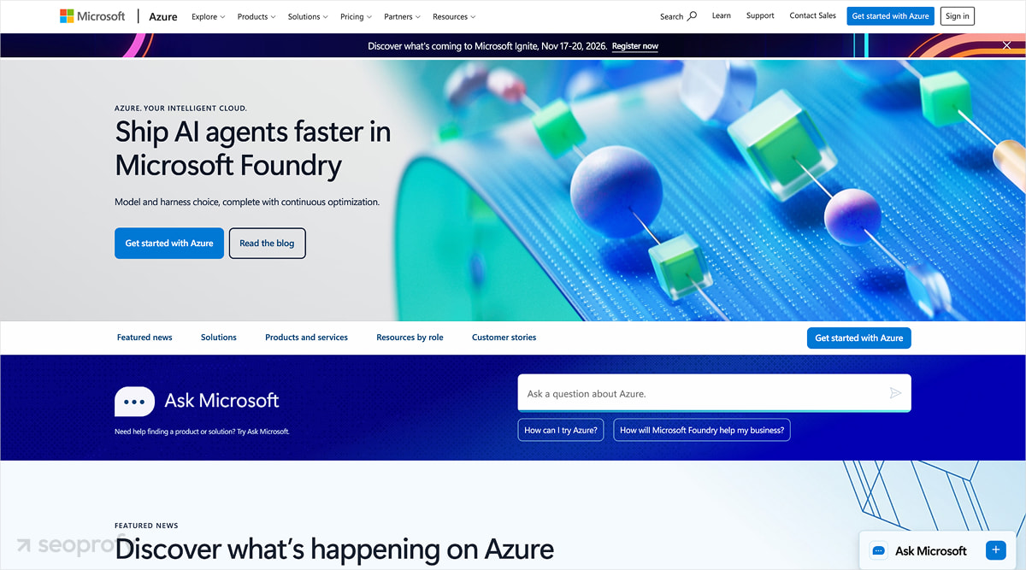Select the Solutions tab in section navigation
1026x570 pixels.
click(x=219, y=338)
